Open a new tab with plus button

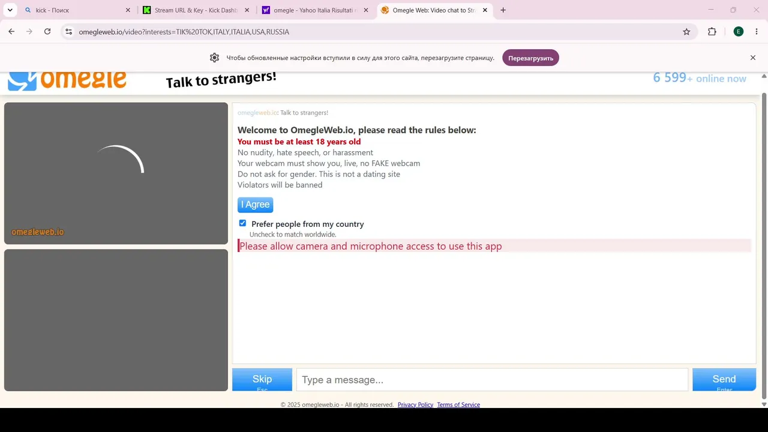503,10
